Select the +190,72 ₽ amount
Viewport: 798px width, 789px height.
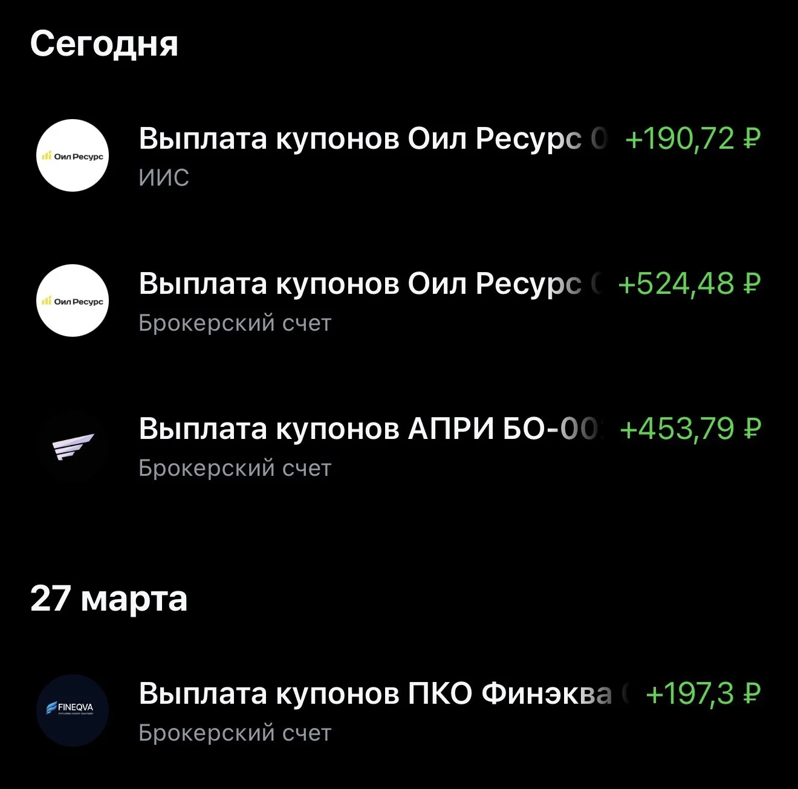pos(692,138)
